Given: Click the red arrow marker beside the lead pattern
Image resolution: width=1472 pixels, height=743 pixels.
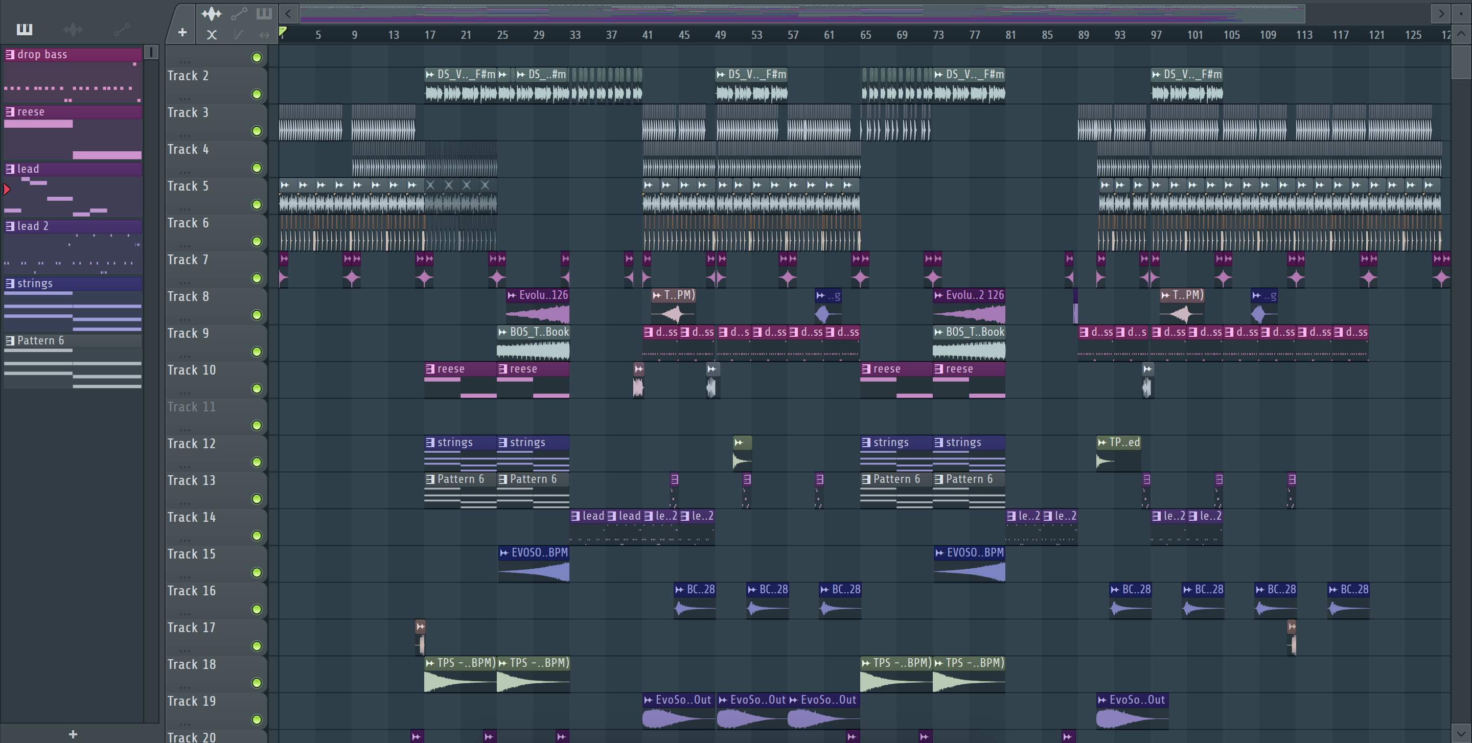Looking at the screenshot, I should 6,189.
